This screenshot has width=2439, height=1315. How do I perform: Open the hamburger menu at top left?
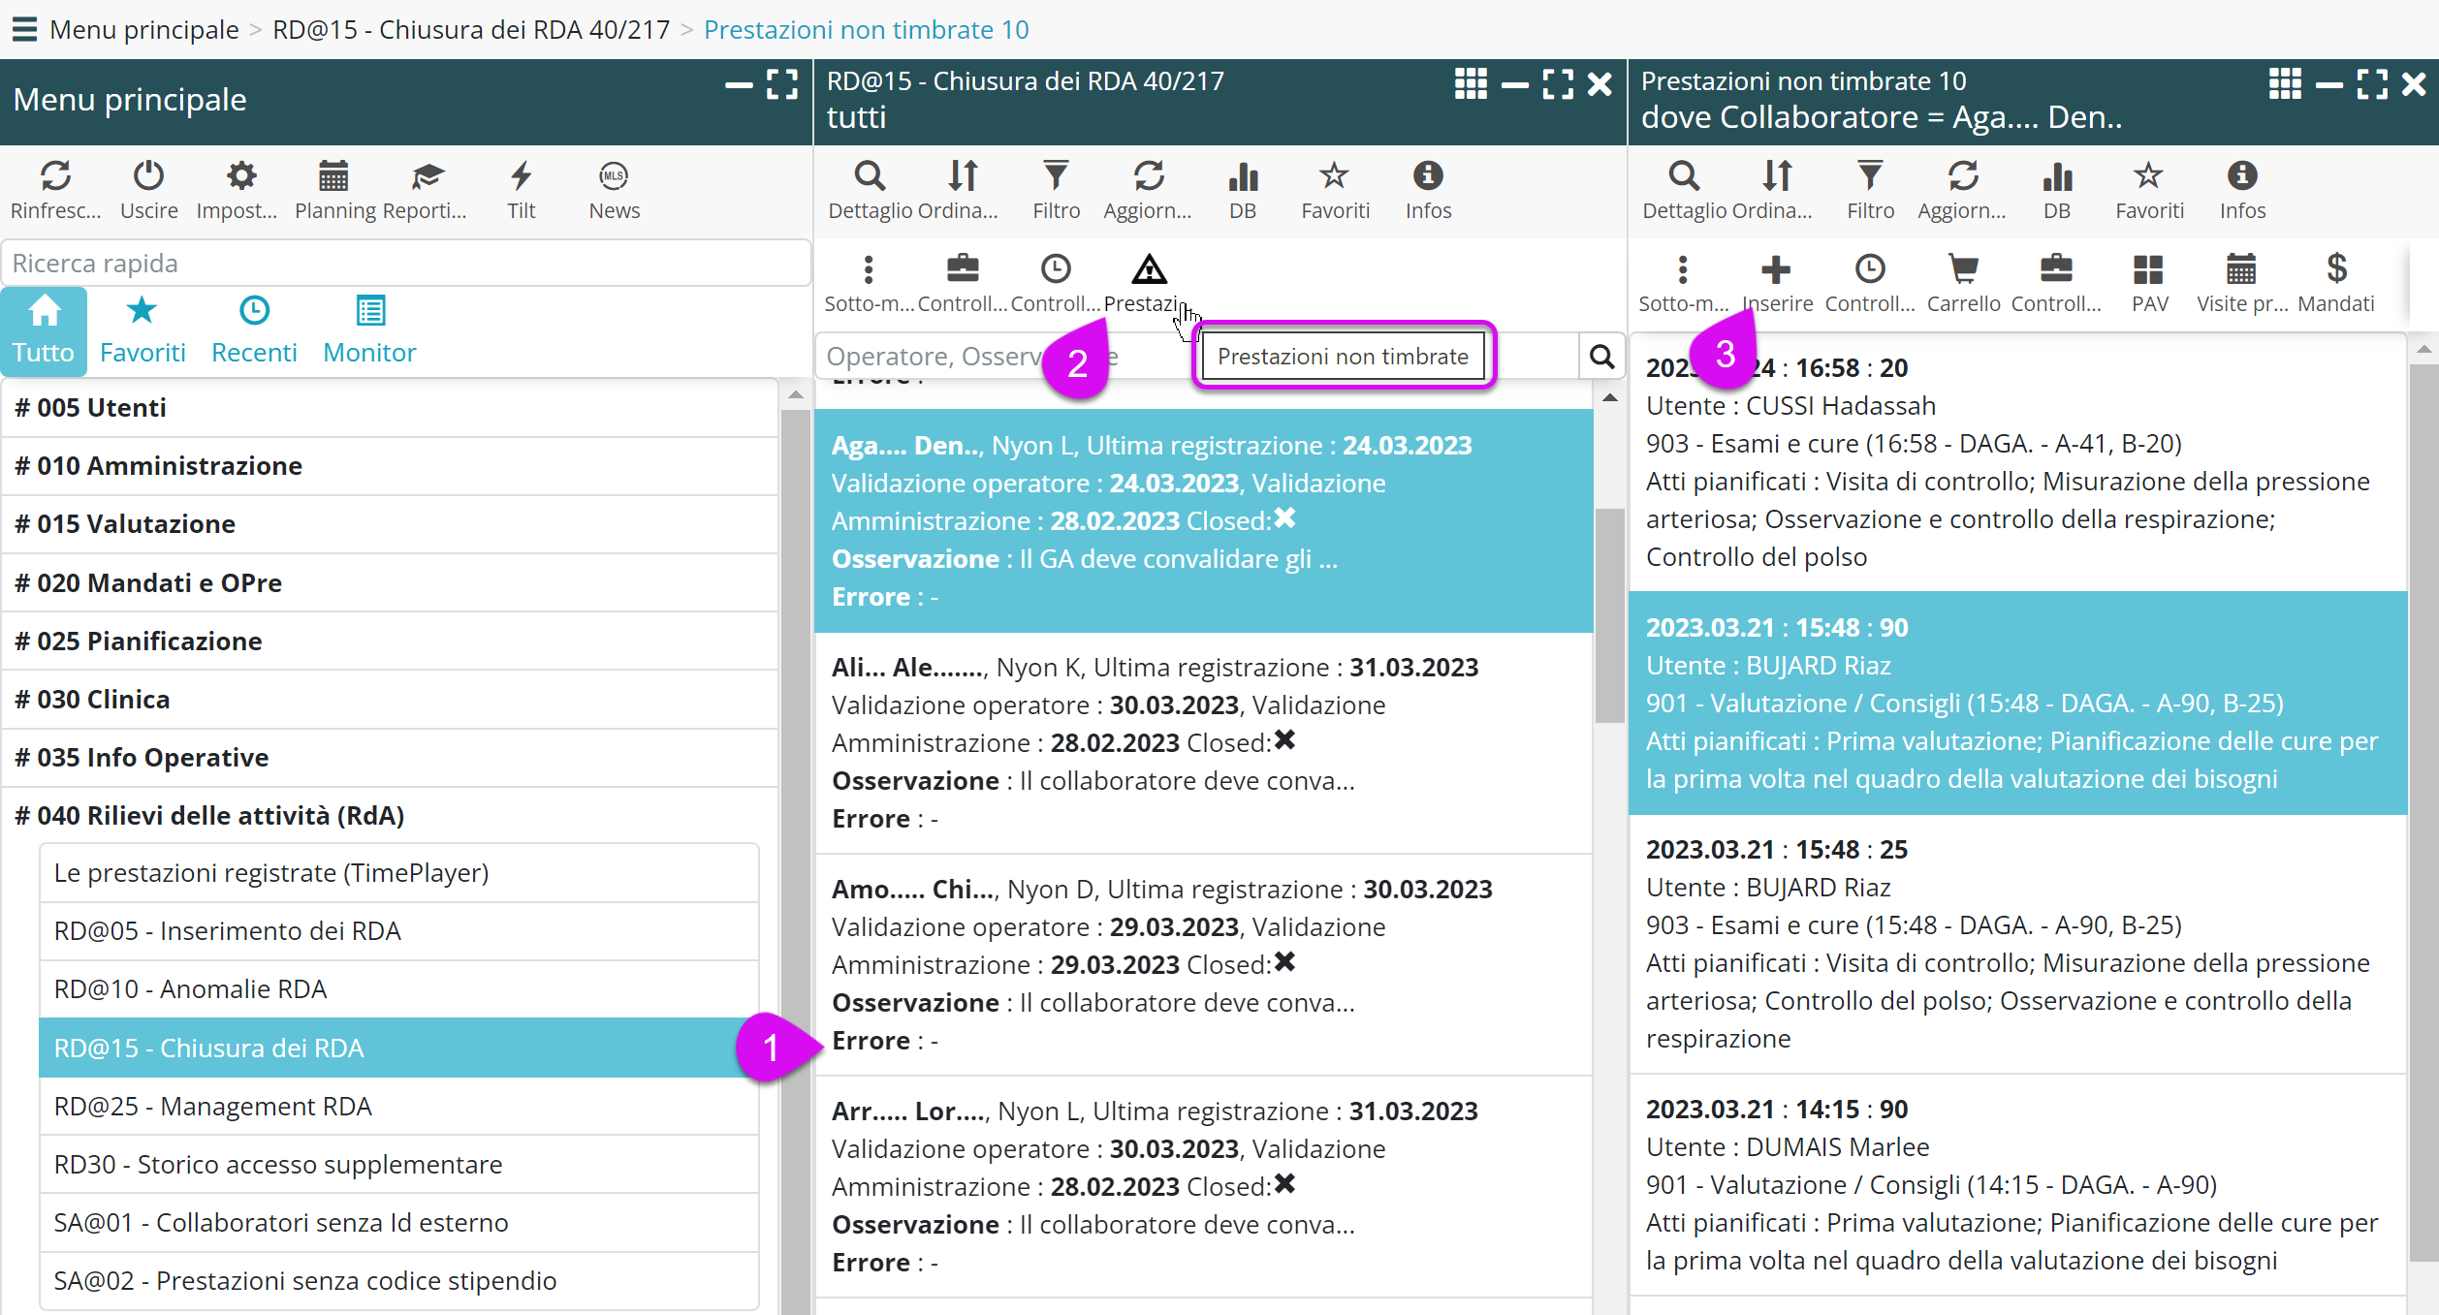click(x=24, y=29)
